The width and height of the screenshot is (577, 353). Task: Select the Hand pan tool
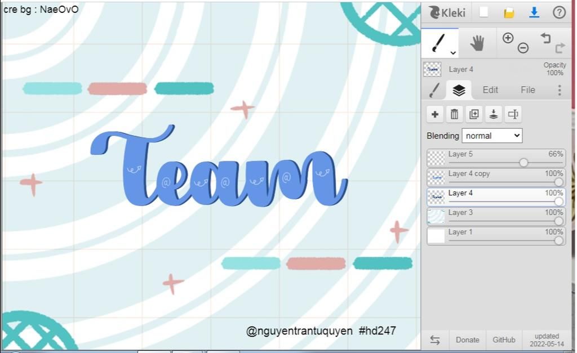pos(477,43)
